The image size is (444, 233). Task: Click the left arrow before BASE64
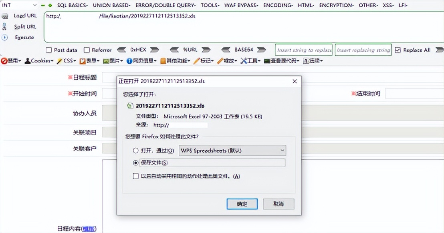(226, 50)
